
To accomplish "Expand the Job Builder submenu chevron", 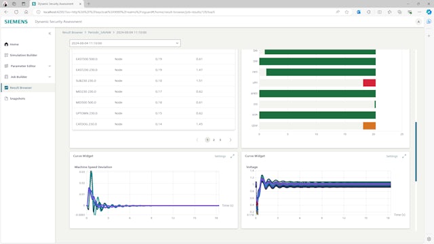I will pos(50,77).
